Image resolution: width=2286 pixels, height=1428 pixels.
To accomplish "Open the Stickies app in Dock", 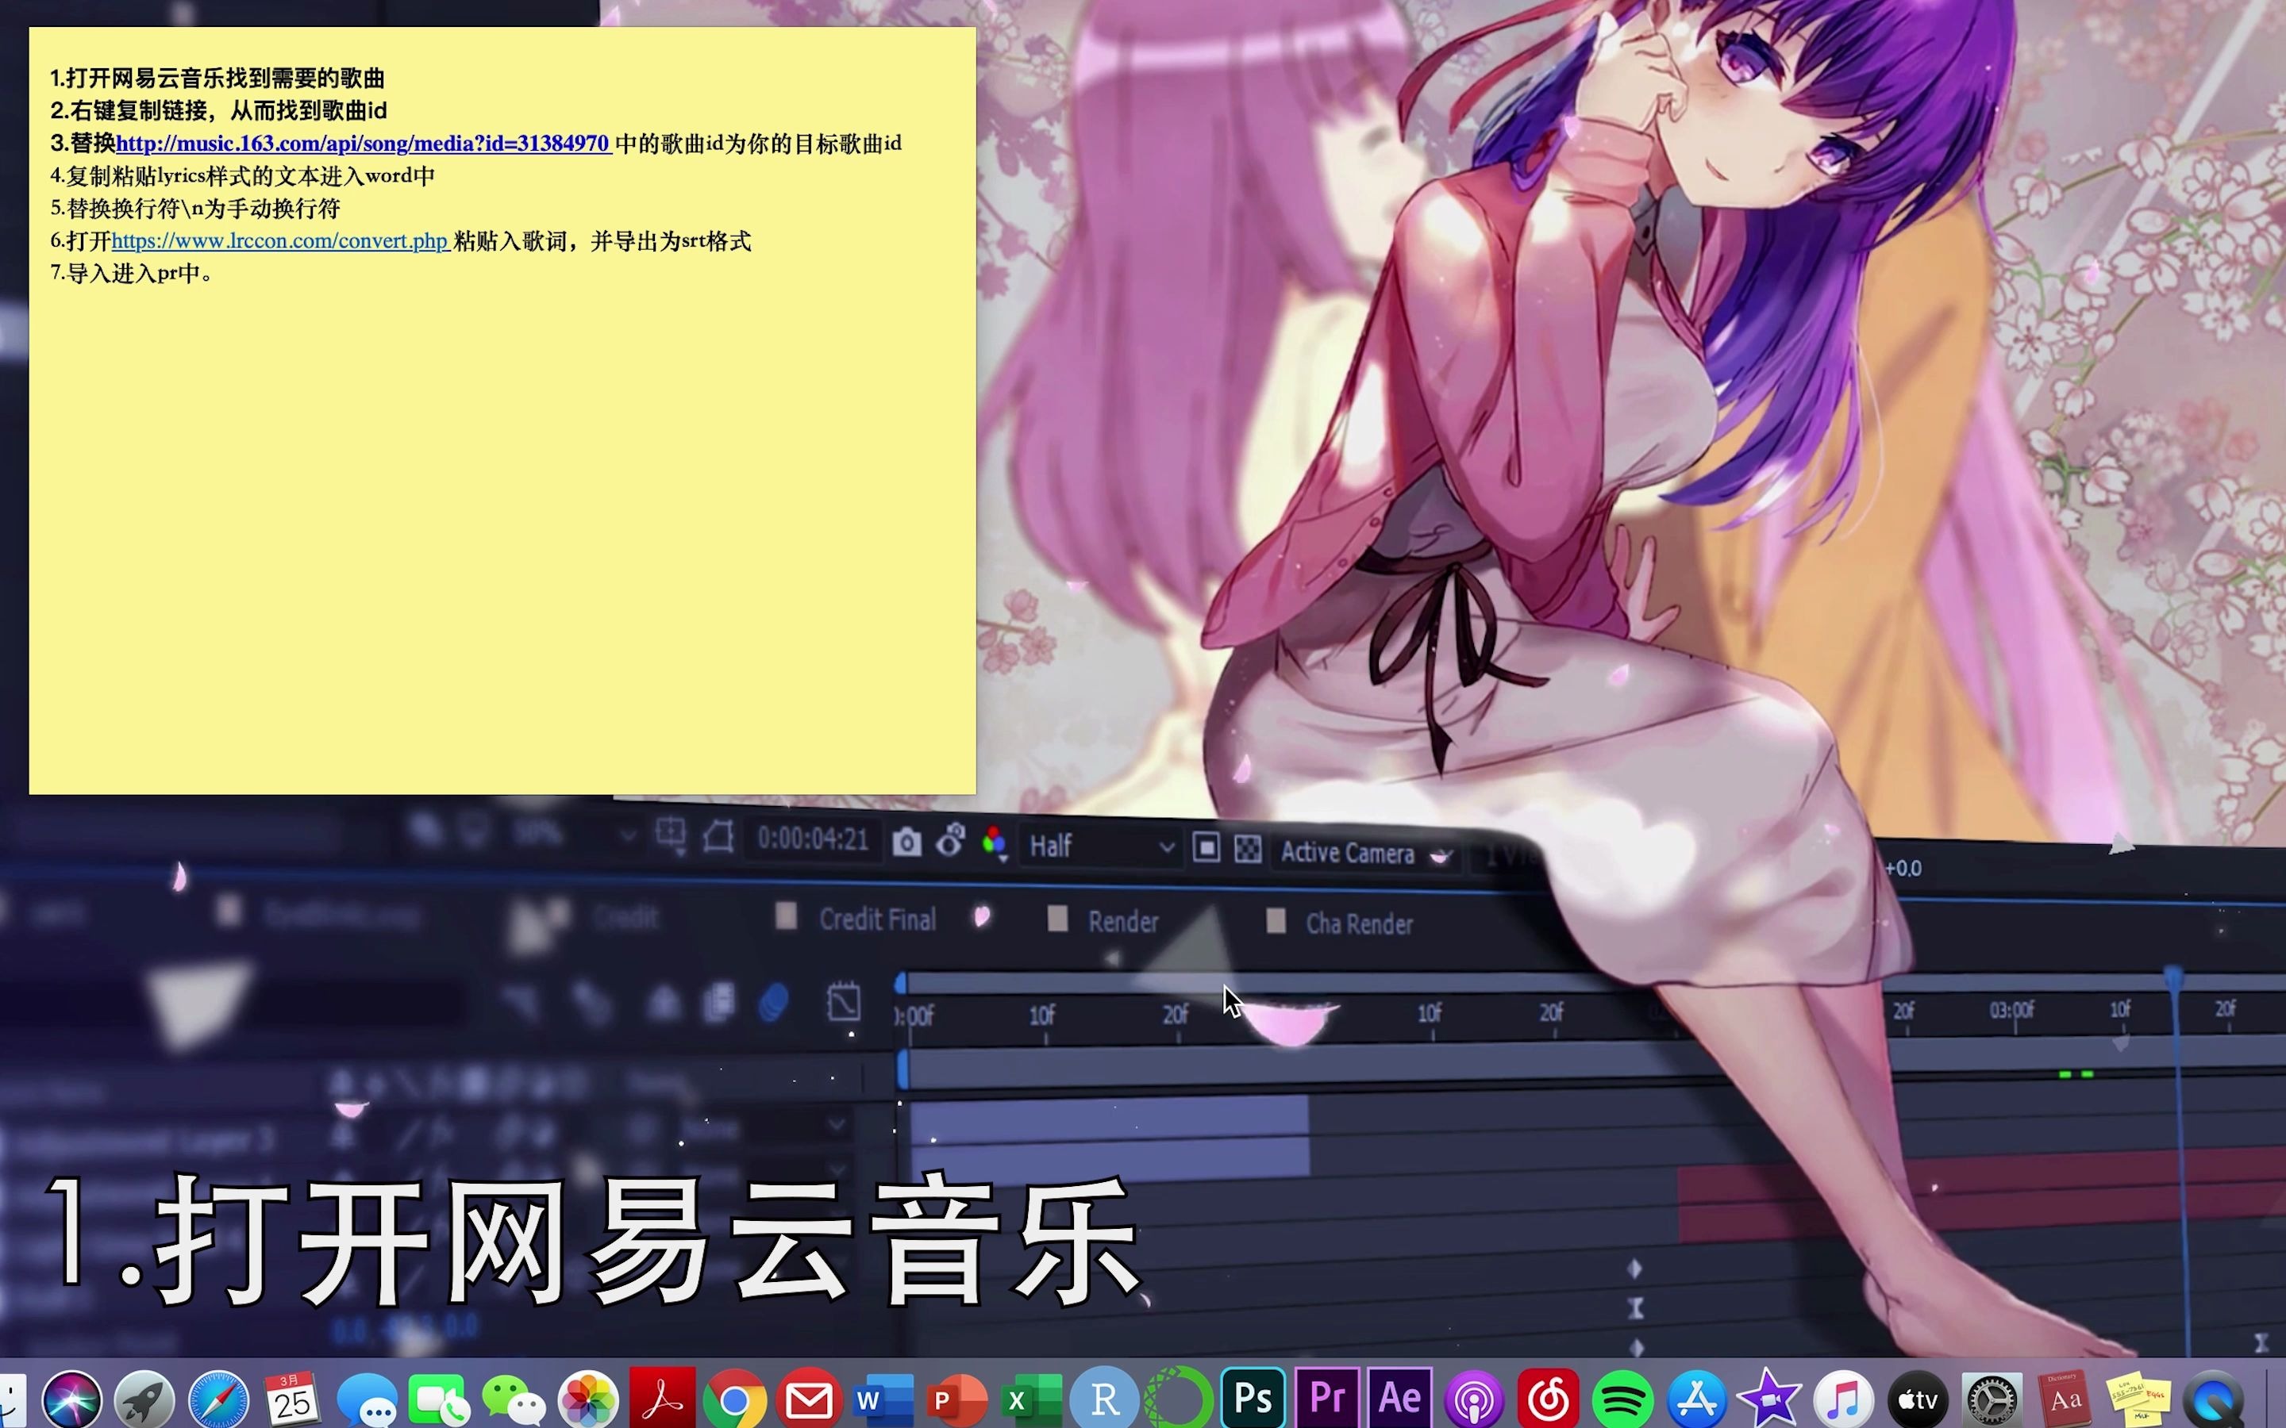I will click(x=2138, y=1399).
